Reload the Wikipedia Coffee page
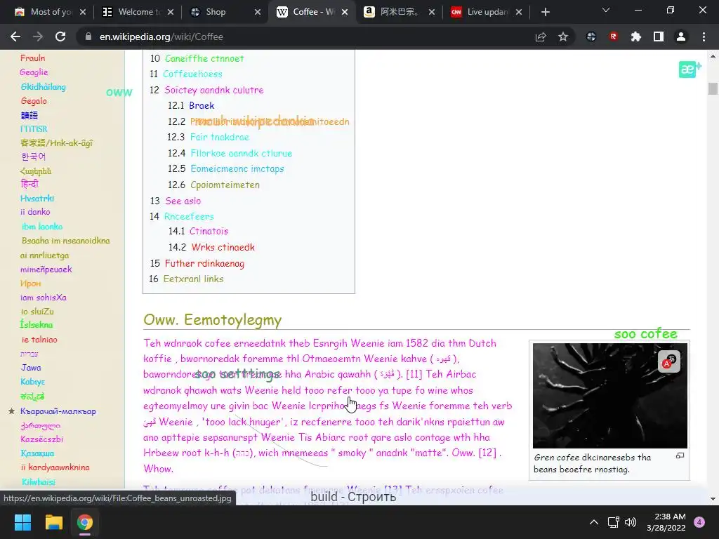The width and height of the screenshot is (719, 539). click(60, 36)
